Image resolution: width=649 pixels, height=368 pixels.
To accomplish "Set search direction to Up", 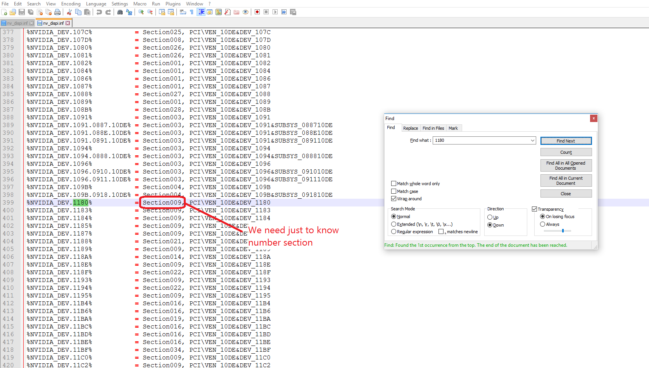I will 490,217.
